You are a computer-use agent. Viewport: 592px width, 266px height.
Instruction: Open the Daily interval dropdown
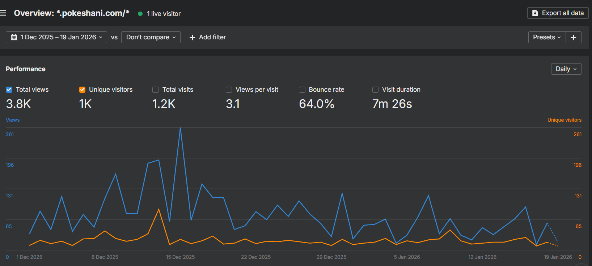coord(566,69)
